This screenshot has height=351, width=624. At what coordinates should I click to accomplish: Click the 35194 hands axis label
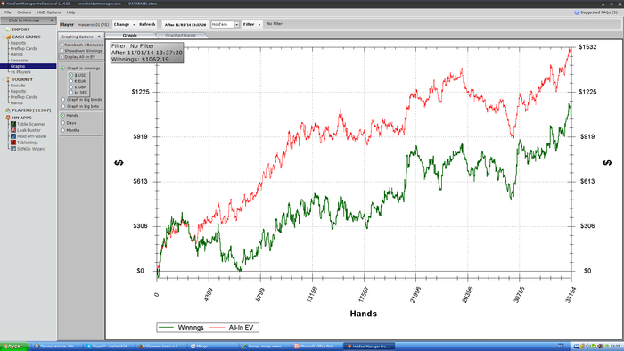click(x=571, y=295)
